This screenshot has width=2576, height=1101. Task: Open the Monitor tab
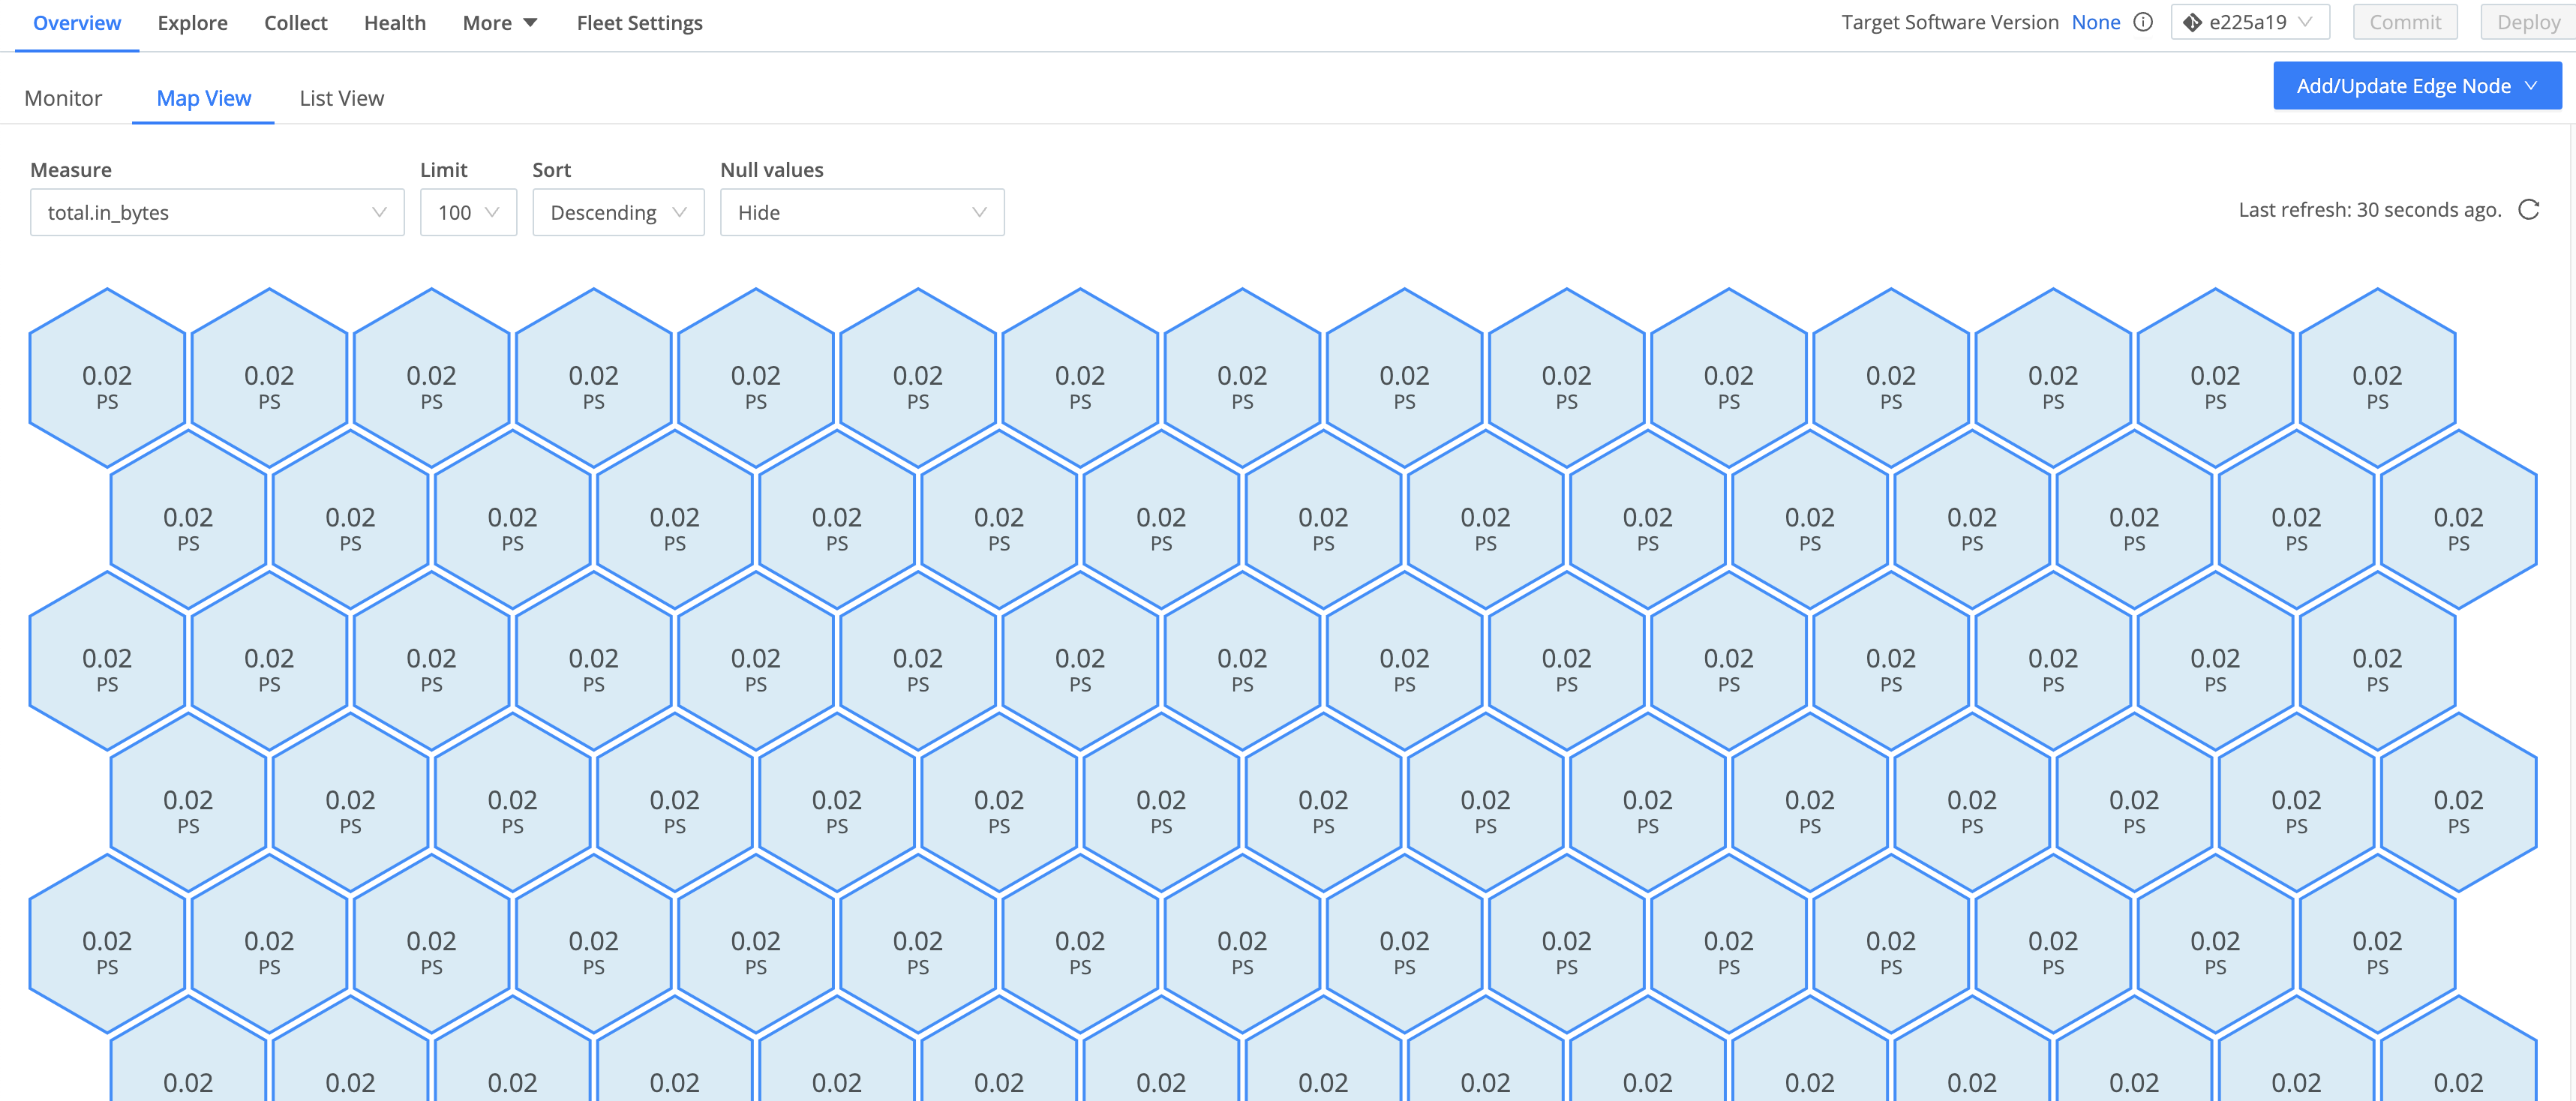(63, 98)
